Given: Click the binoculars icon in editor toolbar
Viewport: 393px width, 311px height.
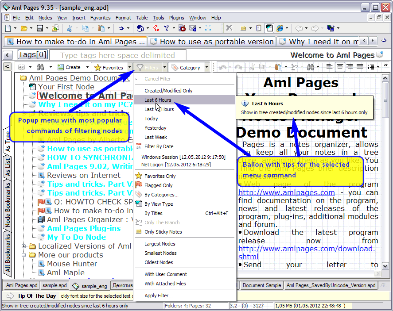Looking at the screenshot, I should coord(310,67).
